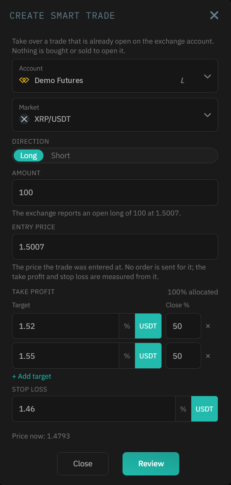Select Long direction

click(29, 156)
